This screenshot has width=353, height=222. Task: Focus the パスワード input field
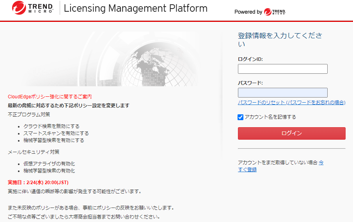[282, 92]
